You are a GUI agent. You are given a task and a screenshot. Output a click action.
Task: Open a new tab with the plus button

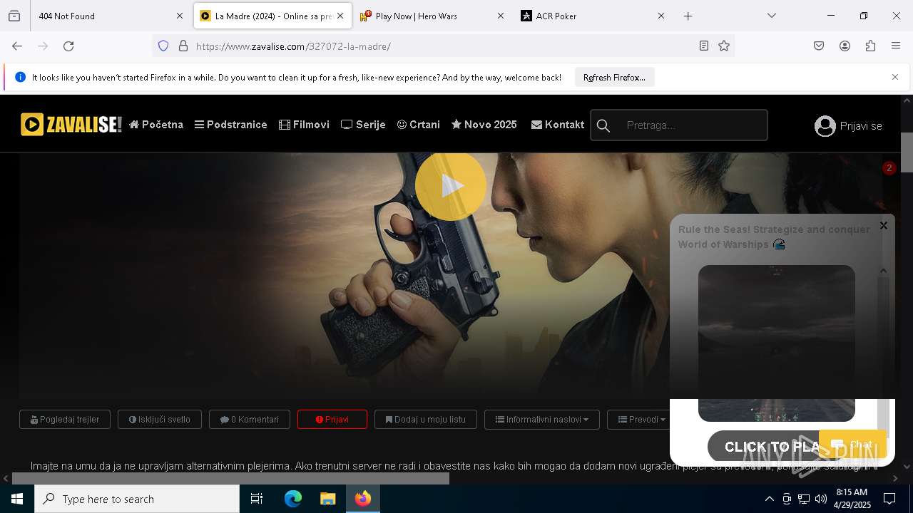click(x=688, y=16)
